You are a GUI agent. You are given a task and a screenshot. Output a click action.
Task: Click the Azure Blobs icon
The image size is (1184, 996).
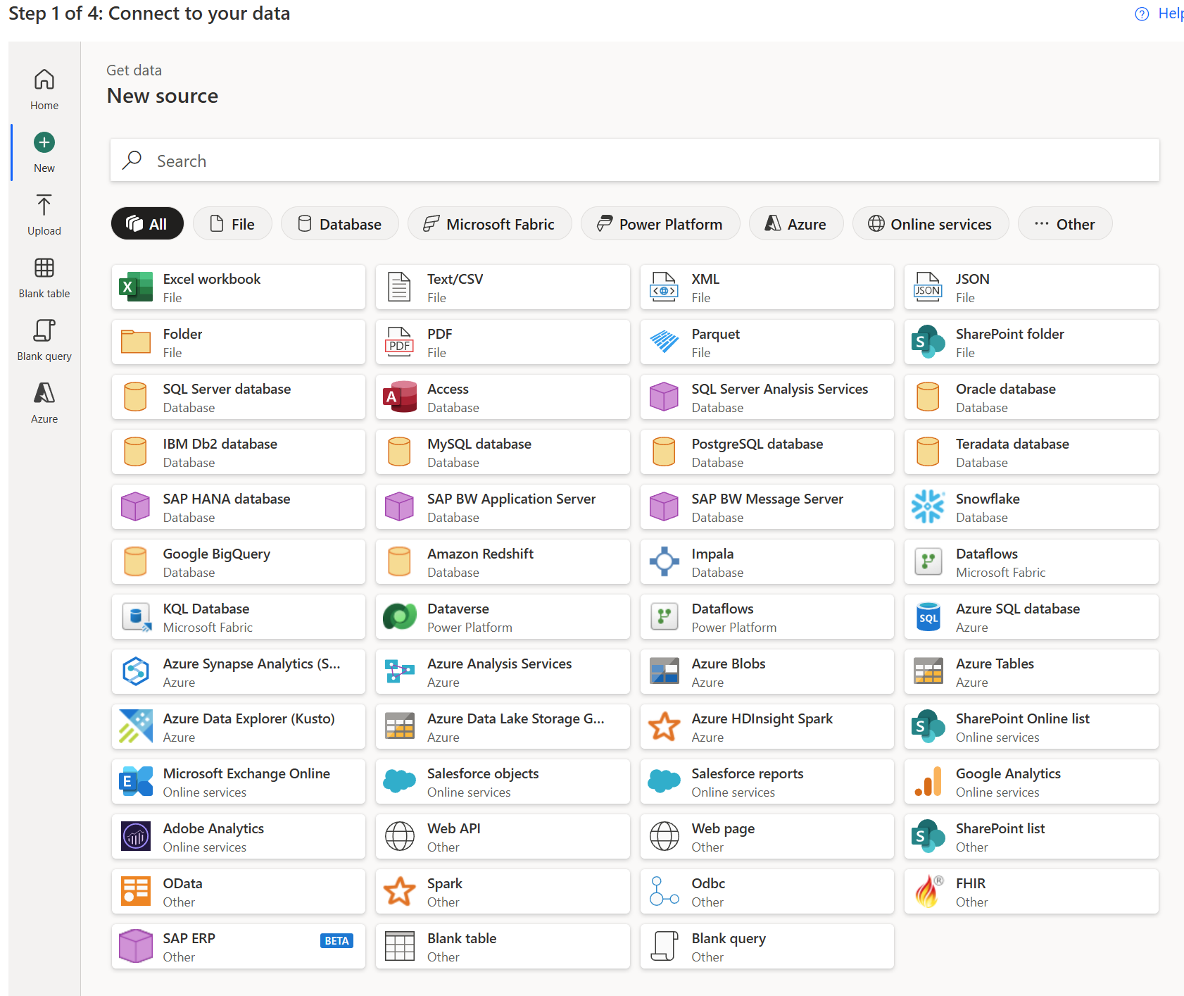click(x=664, y=672)
